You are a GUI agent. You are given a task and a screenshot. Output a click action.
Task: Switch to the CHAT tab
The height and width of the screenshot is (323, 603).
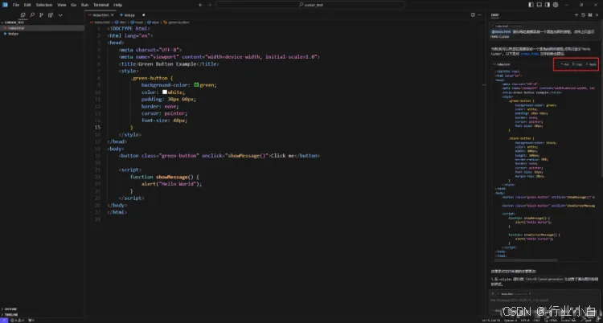[494, 15]
